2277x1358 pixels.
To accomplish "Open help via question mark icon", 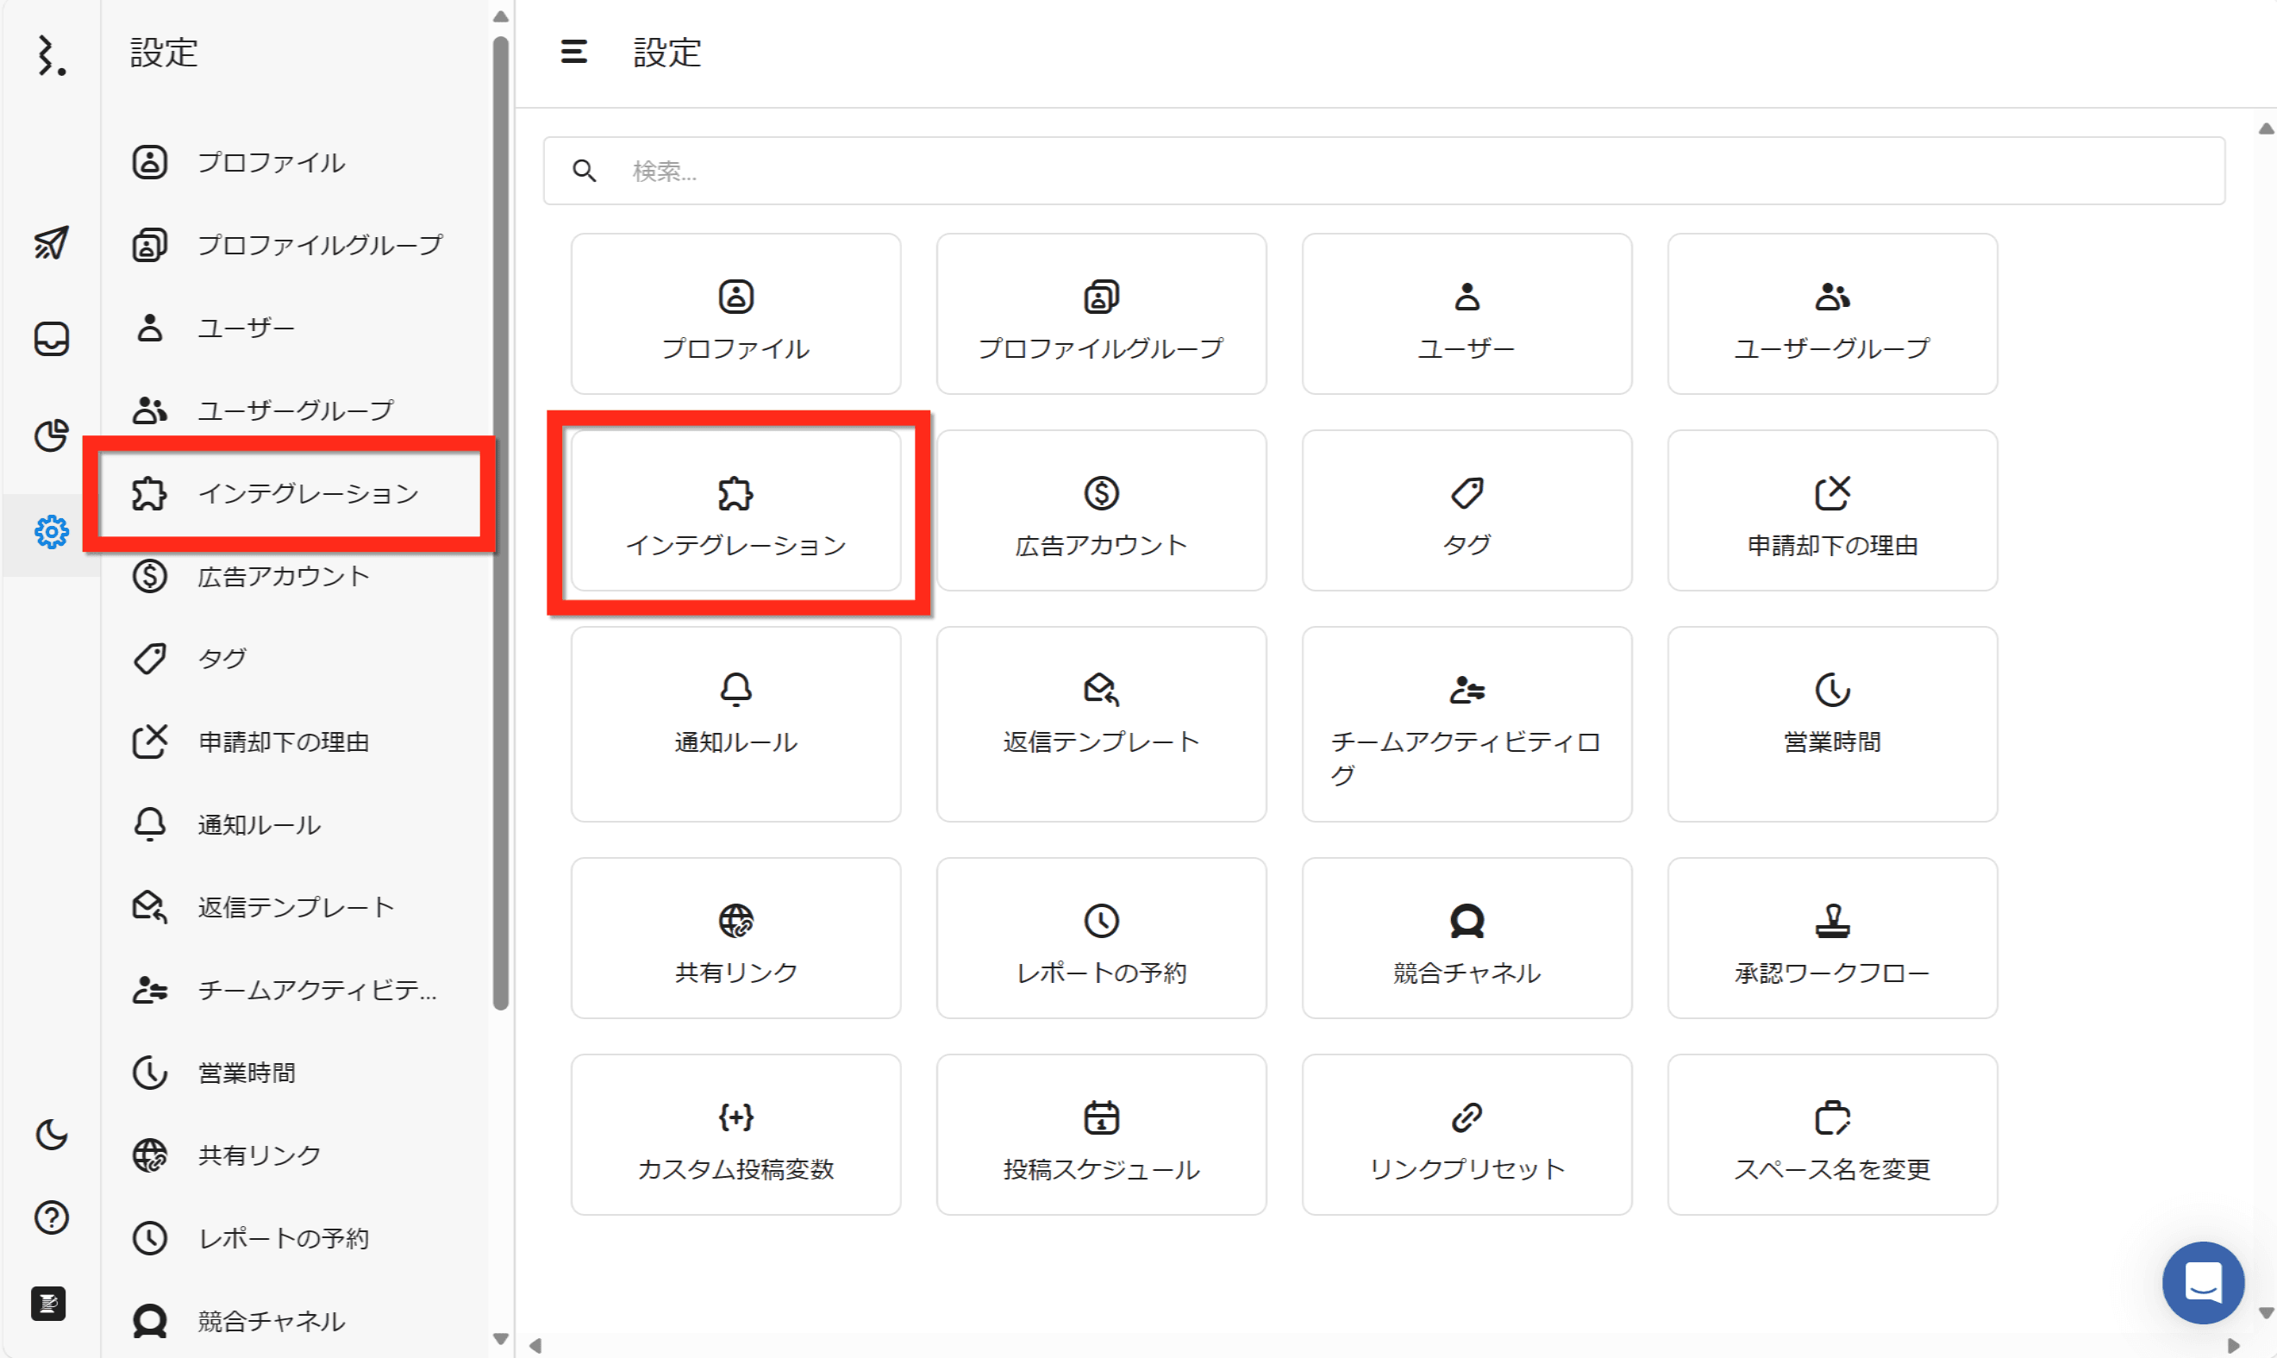I will tap(51, 1217).
